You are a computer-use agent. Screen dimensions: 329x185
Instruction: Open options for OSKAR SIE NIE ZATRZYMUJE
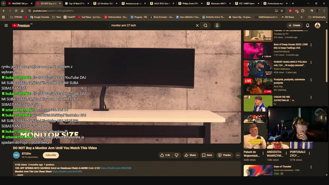[311, 97]
